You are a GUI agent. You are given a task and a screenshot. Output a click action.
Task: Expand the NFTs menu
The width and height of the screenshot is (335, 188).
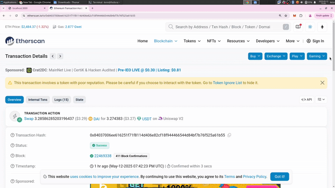point(214,41)
